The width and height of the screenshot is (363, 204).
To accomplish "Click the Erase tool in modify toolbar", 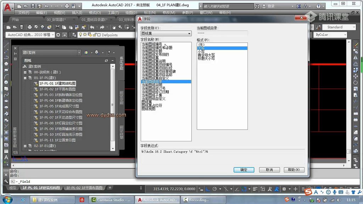I will tap(356, 45).
